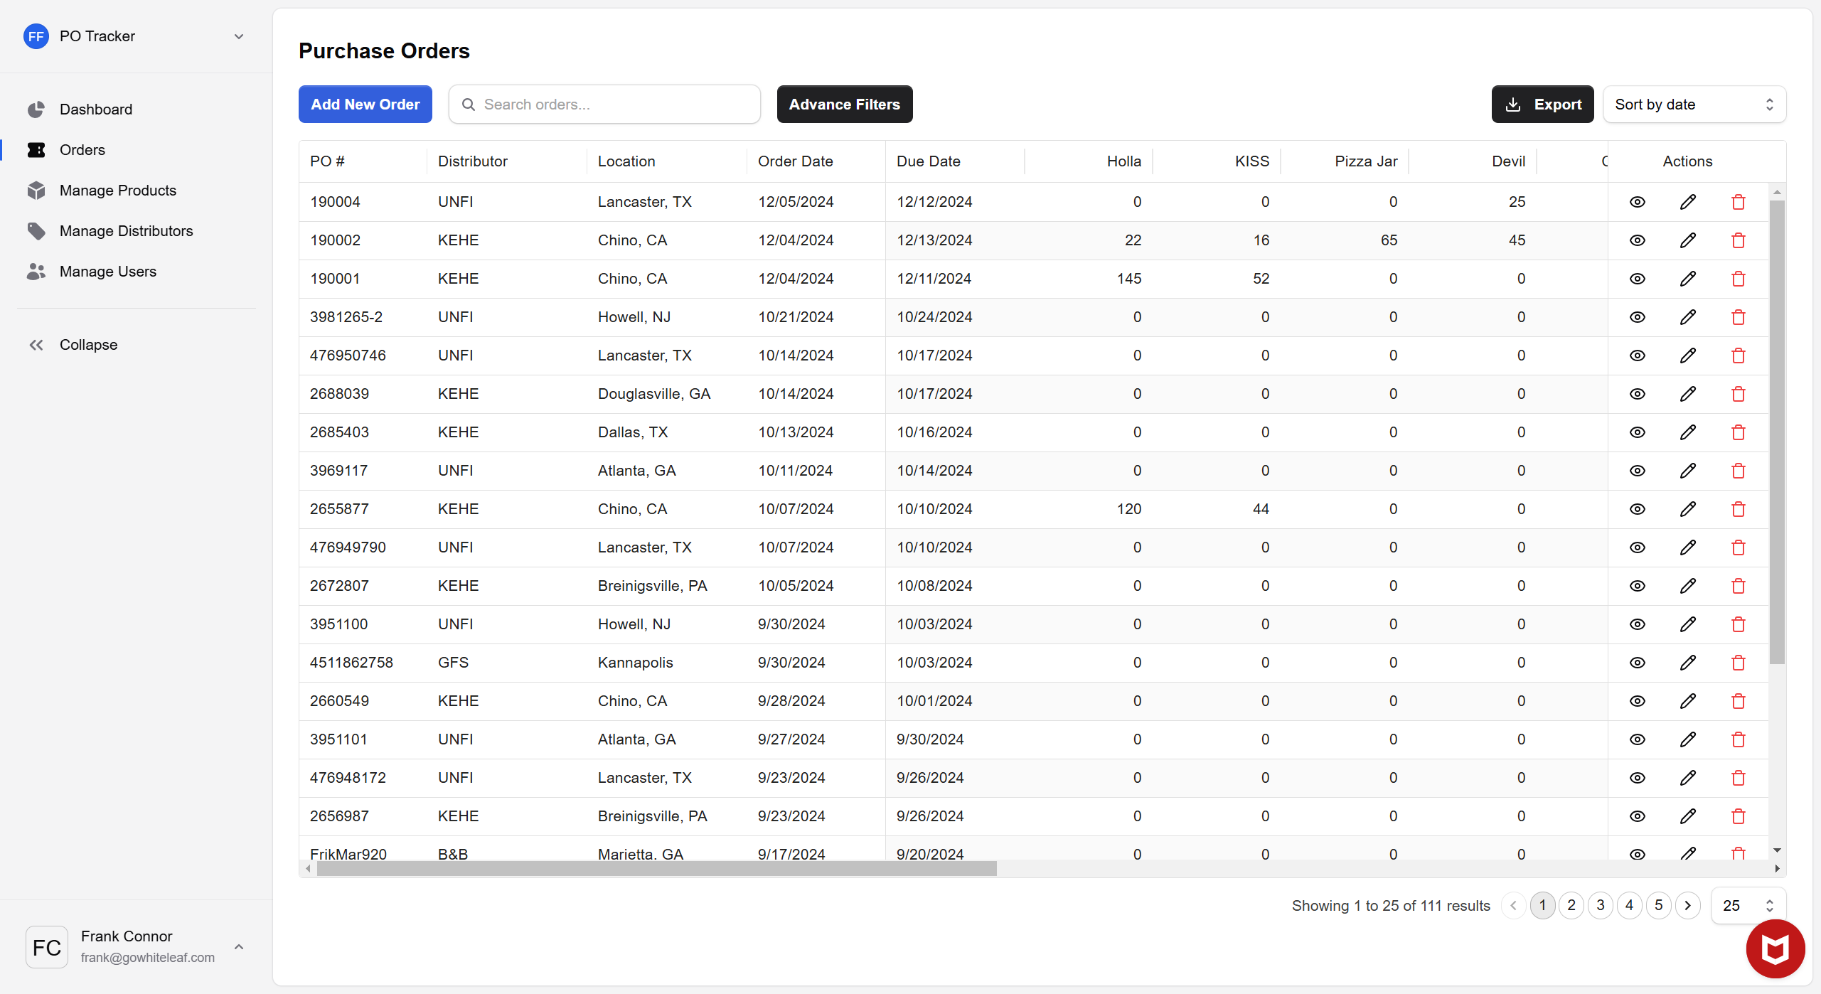Edit order 476949790 pencil icon
Image resolution: width=1821 pixels, height=994 pixels.
click(1687, 547)
